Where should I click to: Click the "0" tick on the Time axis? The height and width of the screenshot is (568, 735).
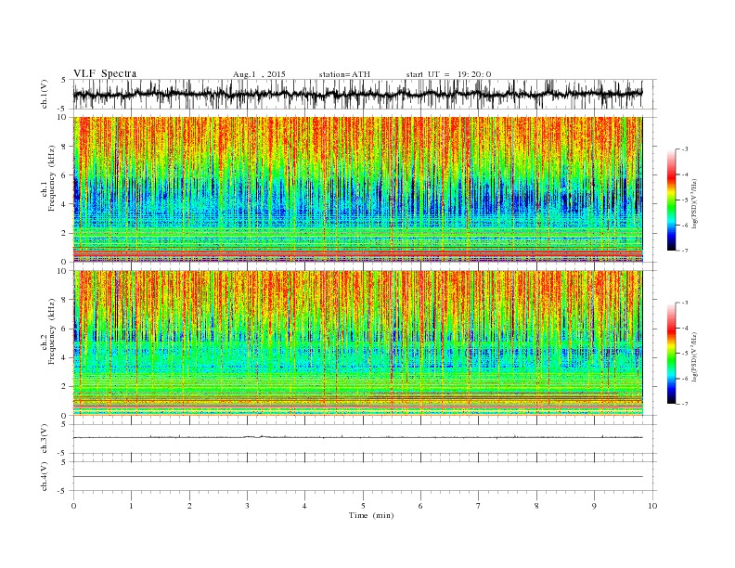click(73, 506)
